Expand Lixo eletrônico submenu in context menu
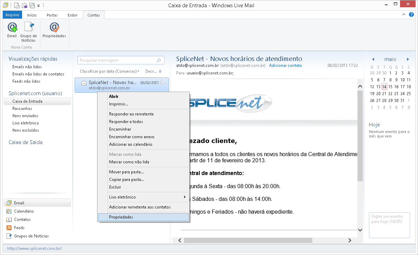 click(x=144, y=197)
